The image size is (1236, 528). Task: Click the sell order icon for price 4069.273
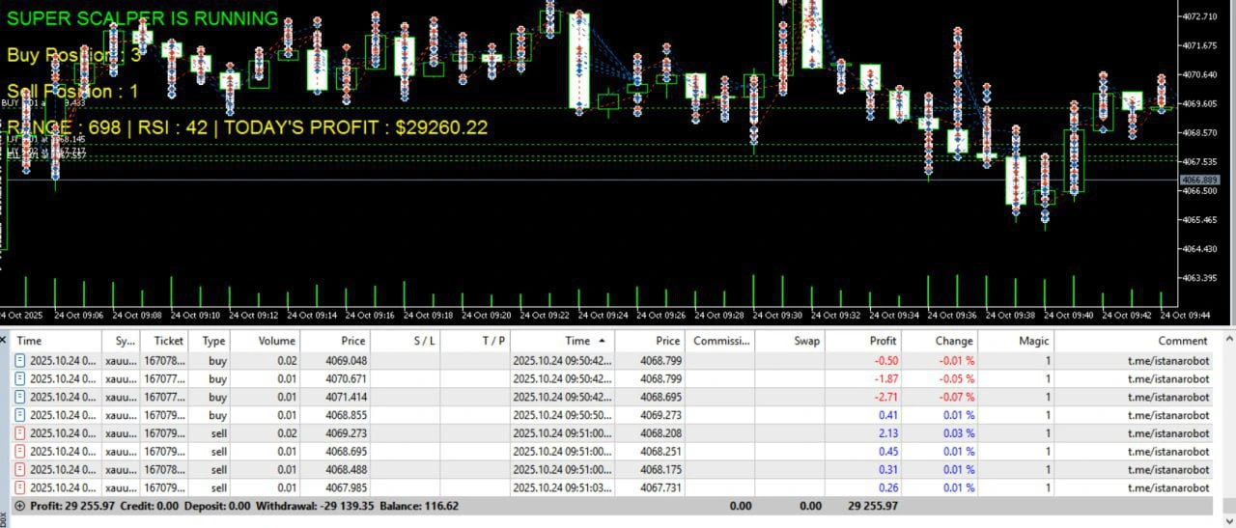21,433
